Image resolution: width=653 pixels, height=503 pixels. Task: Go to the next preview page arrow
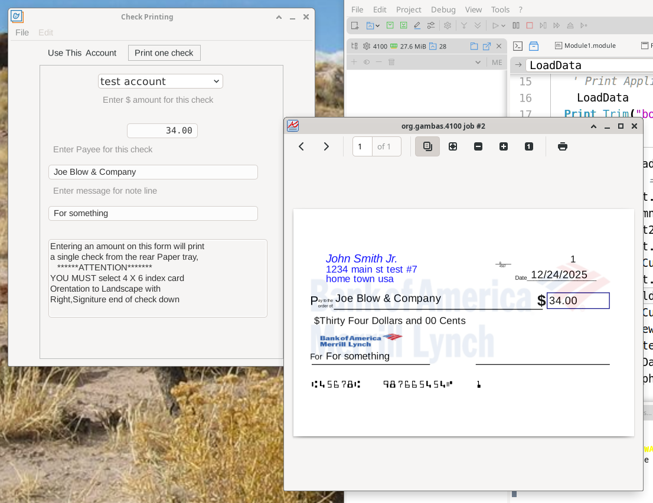tap(326, 146)
